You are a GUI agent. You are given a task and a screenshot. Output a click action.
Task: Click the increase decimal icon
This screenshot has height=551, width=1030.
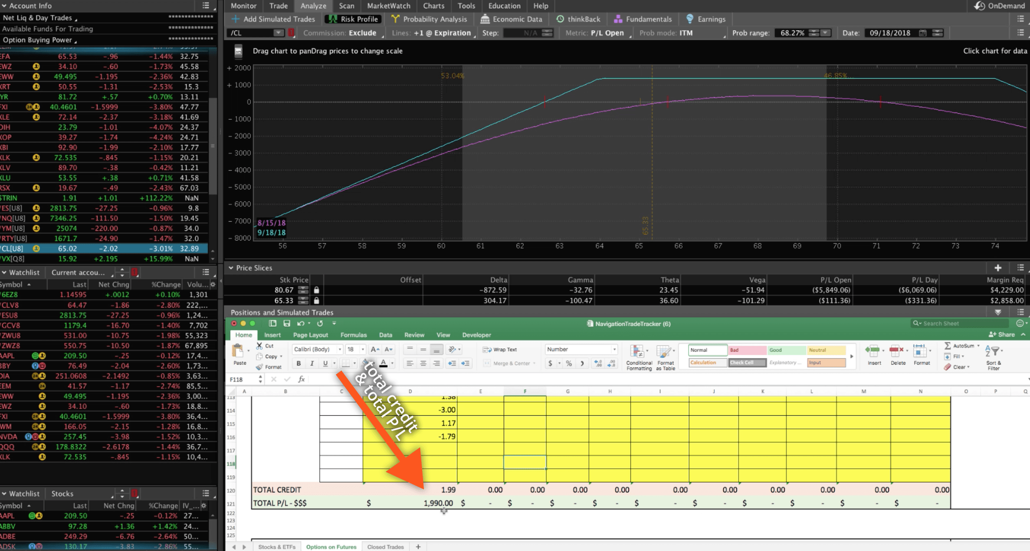coord(598,364)
